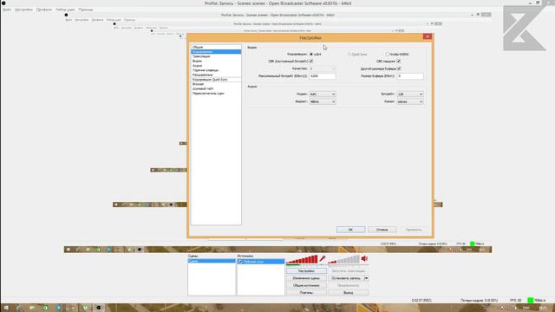Open the Настройки menu in the outermost menu bar
The height and width of the screenshot is (312, 555).
pyautogui.click(x=23, y=10)
